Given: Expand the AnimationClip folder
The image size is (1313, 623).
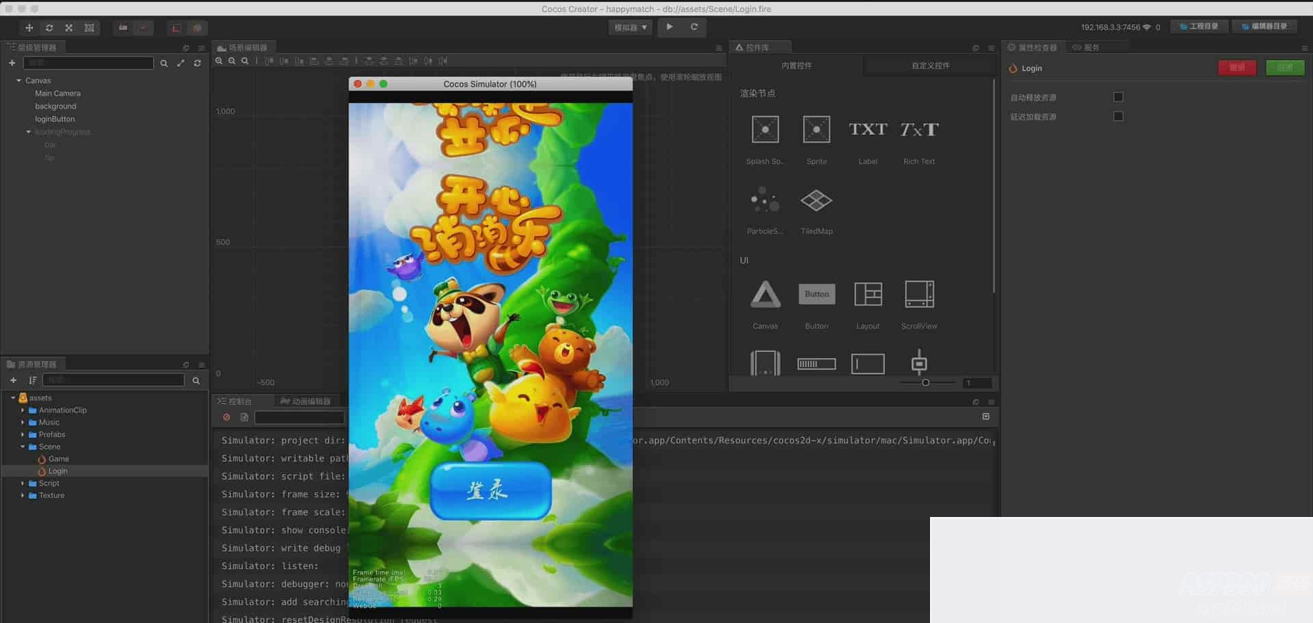Looking at the screenshot, I should 23,410.
